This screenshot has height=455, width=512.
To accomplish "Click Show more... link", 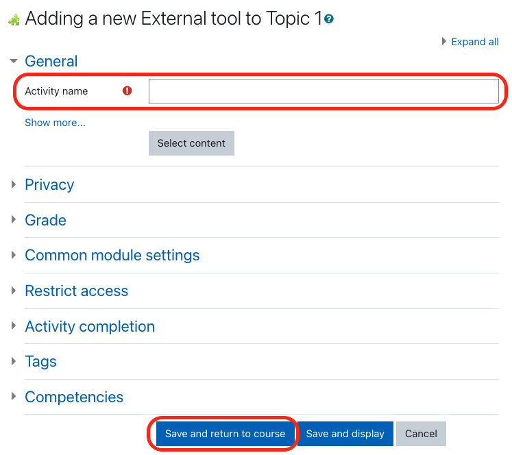I will click(x=55, y=123).
